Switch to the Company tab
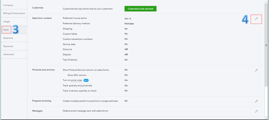 coord(8,5)
